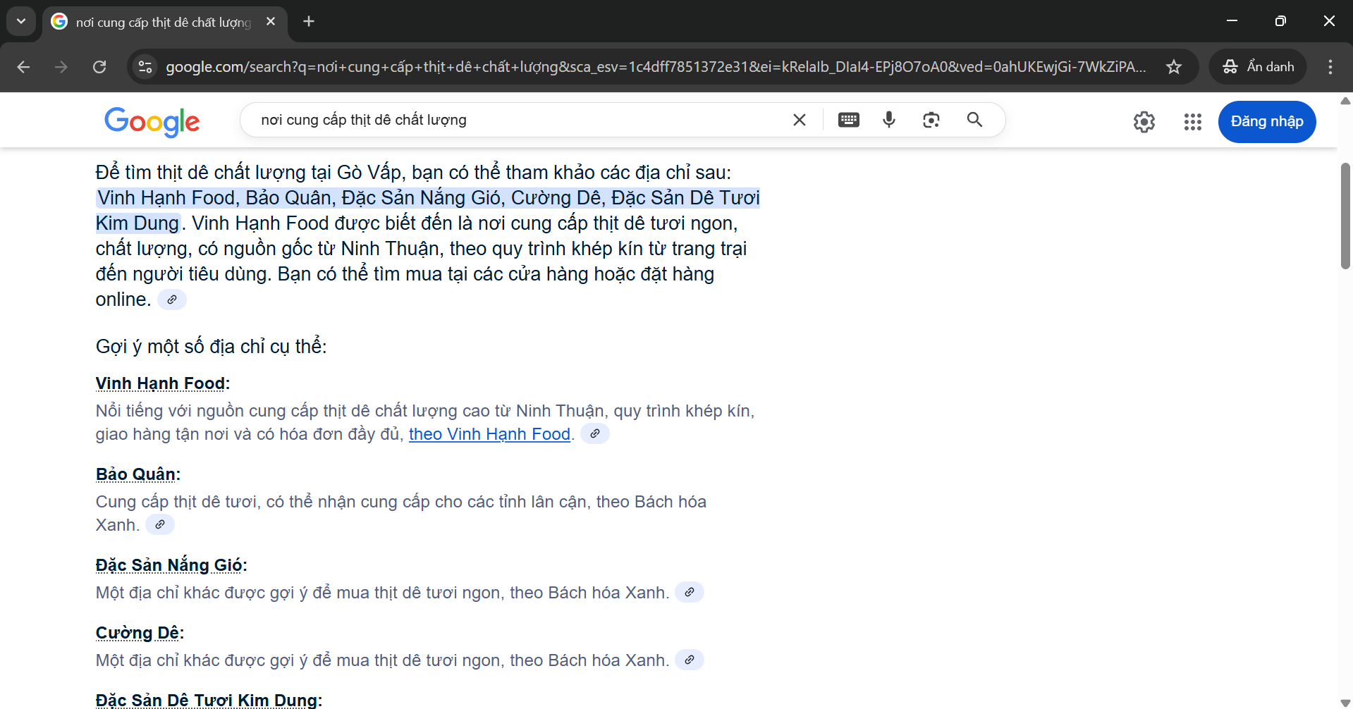
Task: Restore down the Chrome window
Action: [1280, 21]
